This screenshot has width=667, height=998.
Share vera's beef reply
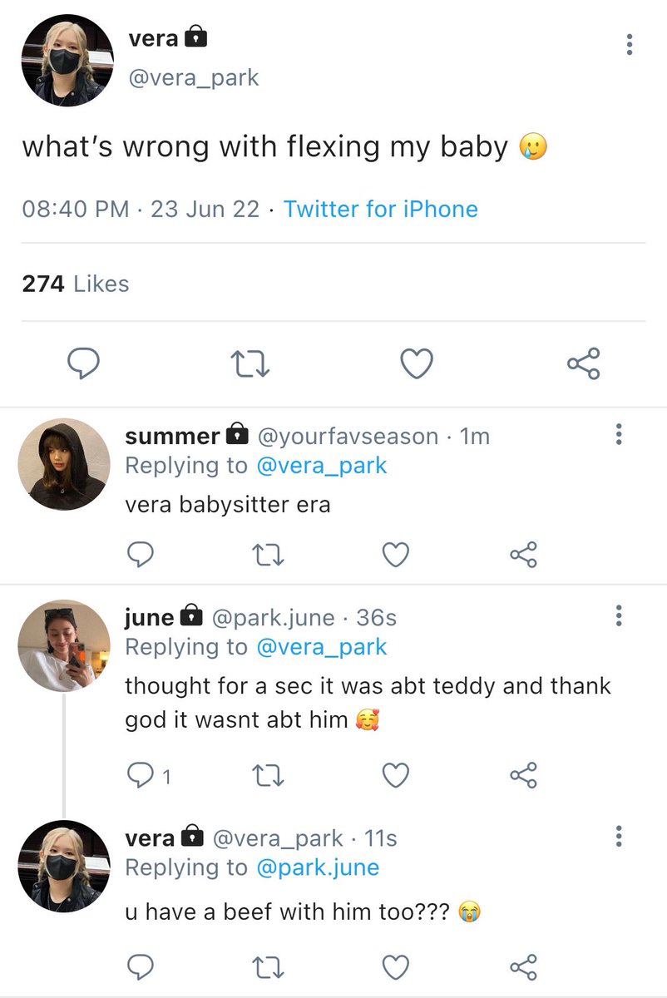pos(524,966)
